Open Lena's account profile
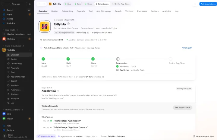Image resolution: width=217 pixels, height=140 pixels. pos(17,136)
